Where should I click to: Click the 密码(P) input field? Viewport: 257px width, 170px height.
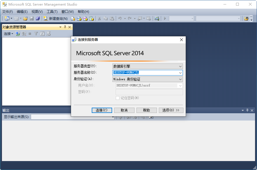pos(149,92)
